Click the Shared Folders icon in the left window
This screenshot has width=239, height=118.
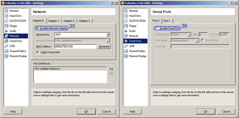point(6,51)
